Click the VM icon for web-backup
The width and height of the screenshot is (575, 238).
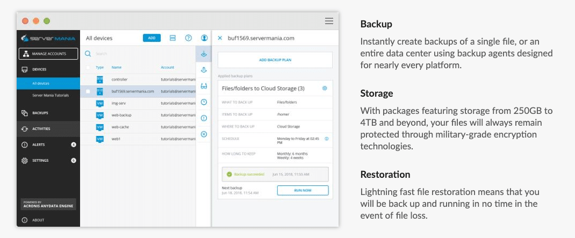(100, 115)
